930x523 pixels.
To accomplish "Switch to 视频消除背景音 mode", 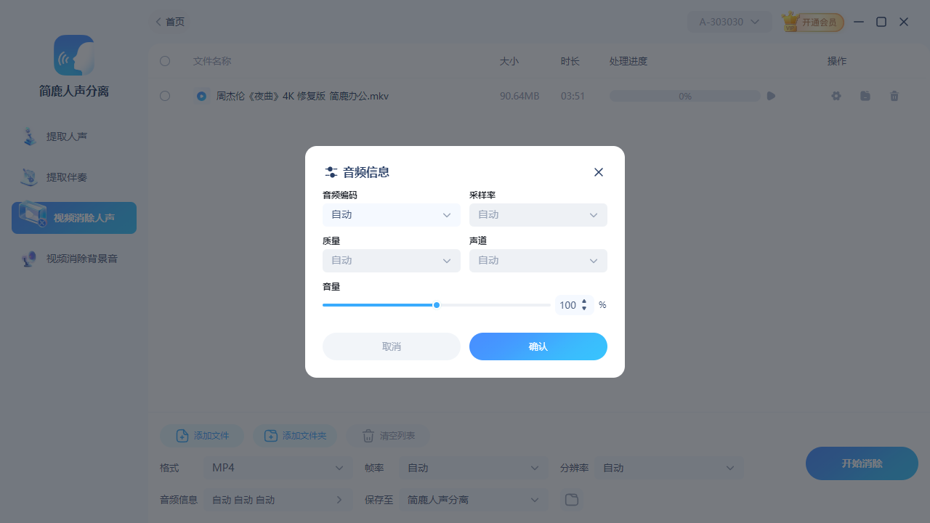I will 74,259.
